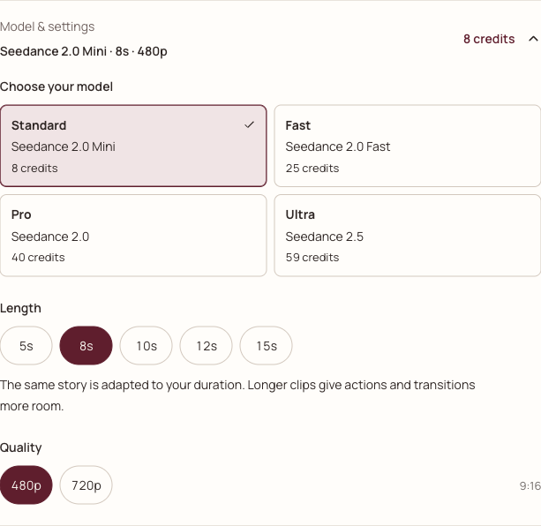This screenshot has width=541, height=526.
Task: Switch quality to 720p
Action: (86, 485)
